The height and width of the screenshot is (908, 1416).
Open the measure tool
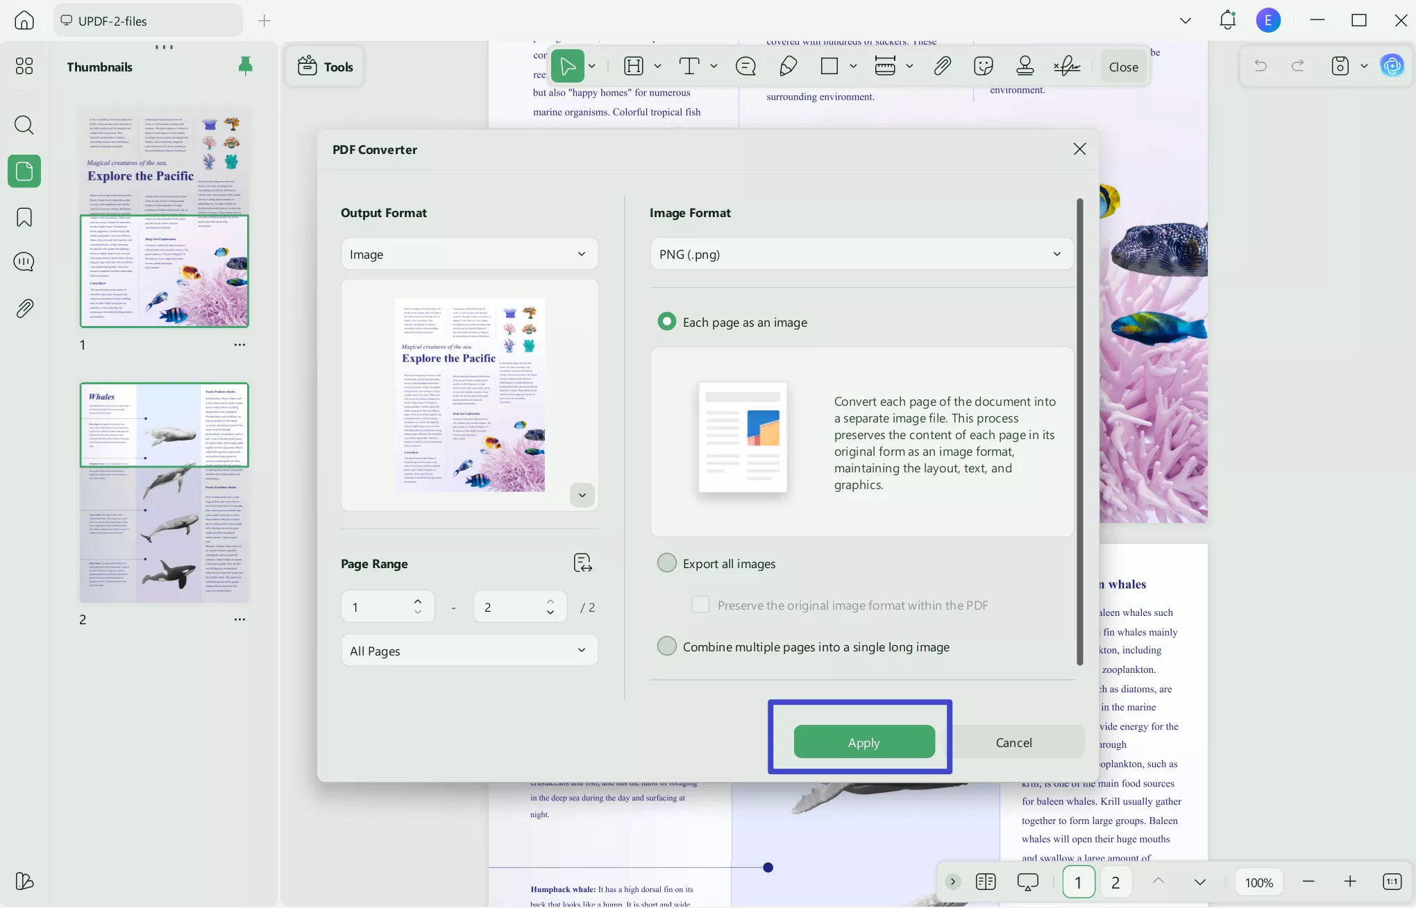coord(886,65)
